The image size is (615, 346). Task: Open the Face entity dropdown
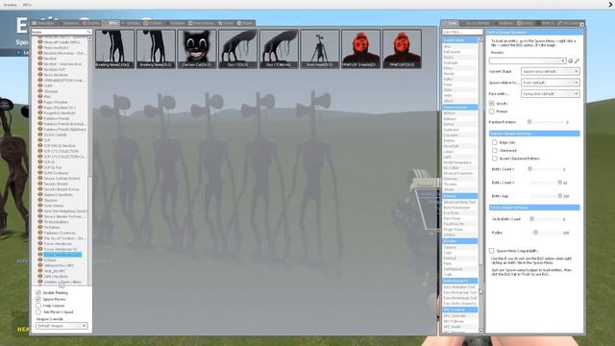[550, 94]
